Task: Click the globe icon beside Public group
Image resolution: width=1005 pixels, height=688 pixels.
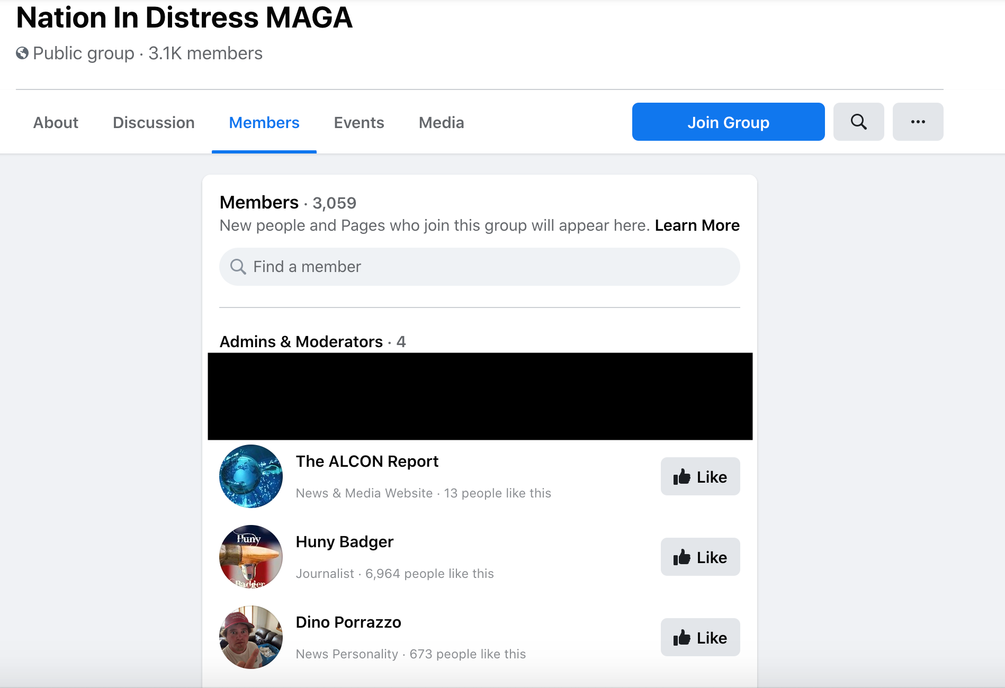Action: [22, 53]
